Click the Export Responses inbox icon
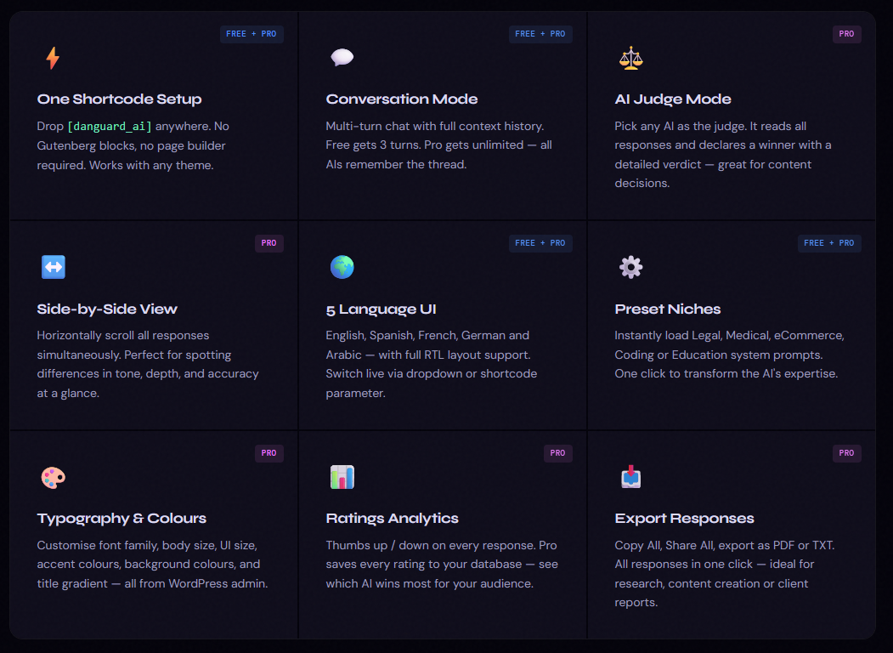Image resolution: width=893 pixels, height=653 pixels. coord(630,477)
